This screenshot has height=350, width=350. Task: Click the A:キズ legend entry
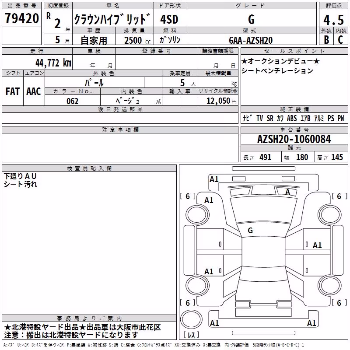(8, 345)
